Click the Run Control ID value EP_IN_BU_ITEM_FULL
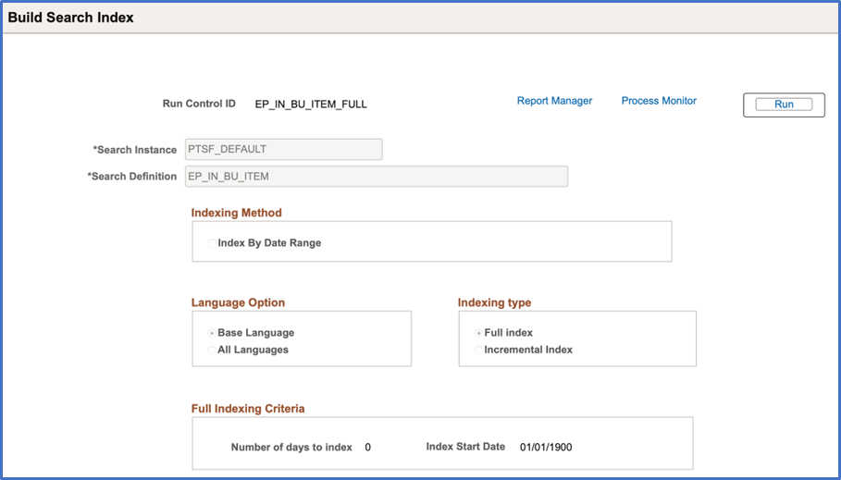Screen dimensions: 841x480 pyautogui.click(x=311, y=105)
